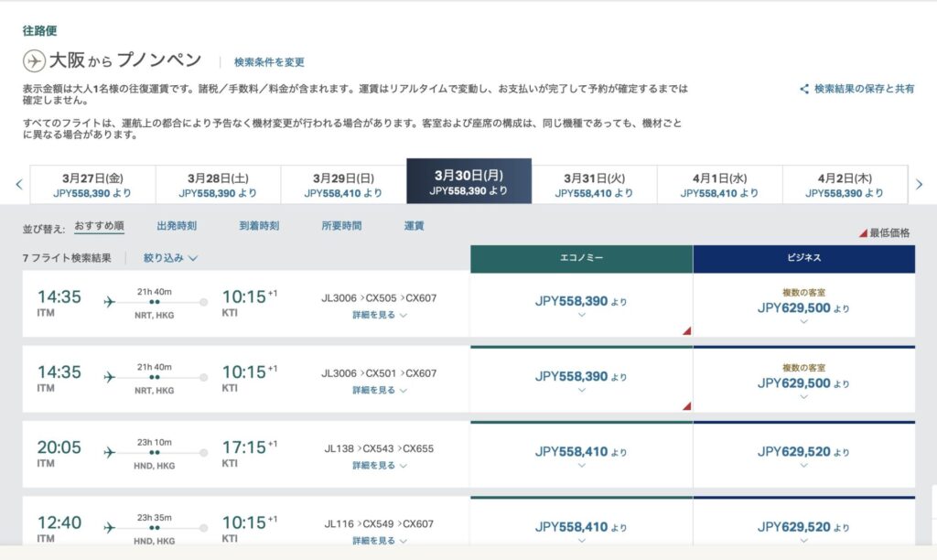
Task: Select the 3月27日(金) date tab
Action: [92, 184]
